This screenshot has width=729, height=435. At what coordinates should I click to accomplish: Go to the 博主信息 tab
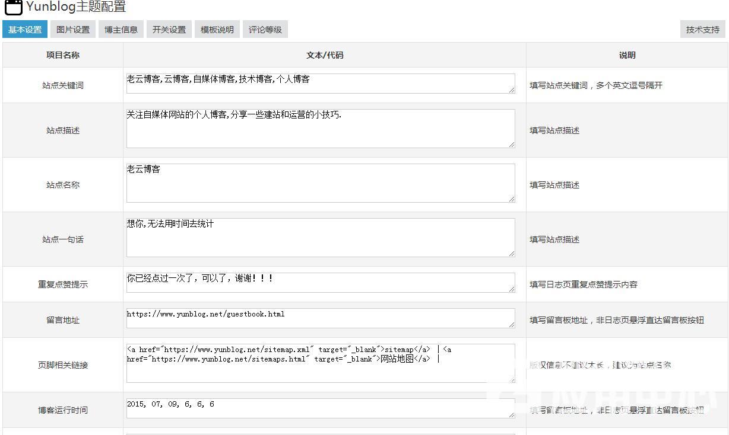(x=121, y=30)
